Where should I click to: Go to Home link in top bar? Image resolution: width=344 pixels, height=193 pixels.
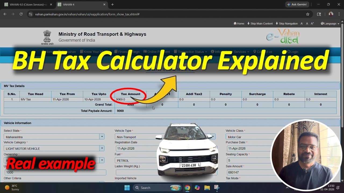(239, 24)
